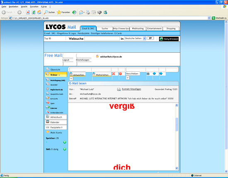Go to next email with right arrow
This screenshot has width=228, height=178.
click(161, 73)
